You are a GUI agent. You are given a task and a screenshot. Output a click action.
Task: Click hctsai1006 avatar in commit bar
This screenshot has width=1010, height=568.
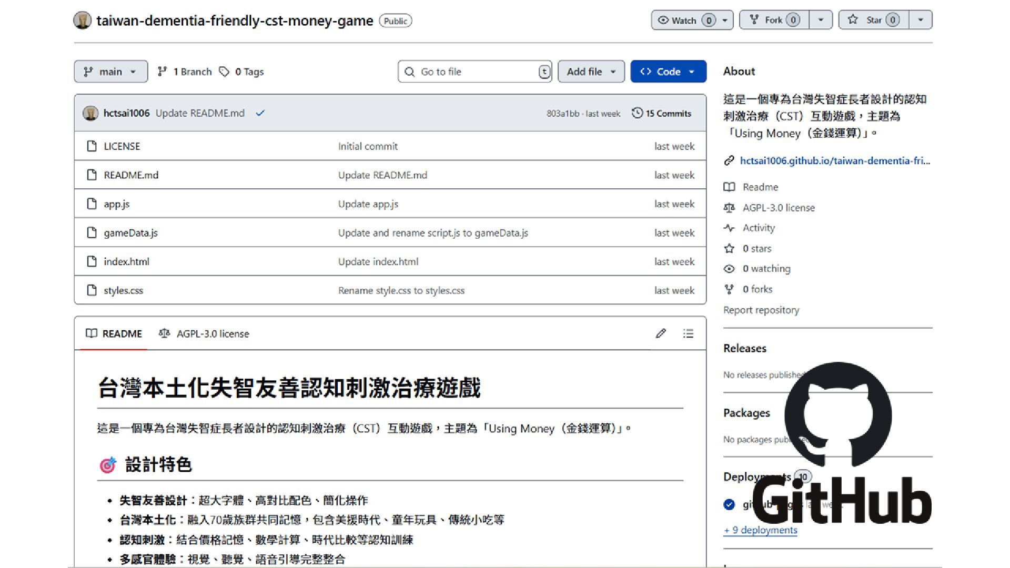(90, 113)
